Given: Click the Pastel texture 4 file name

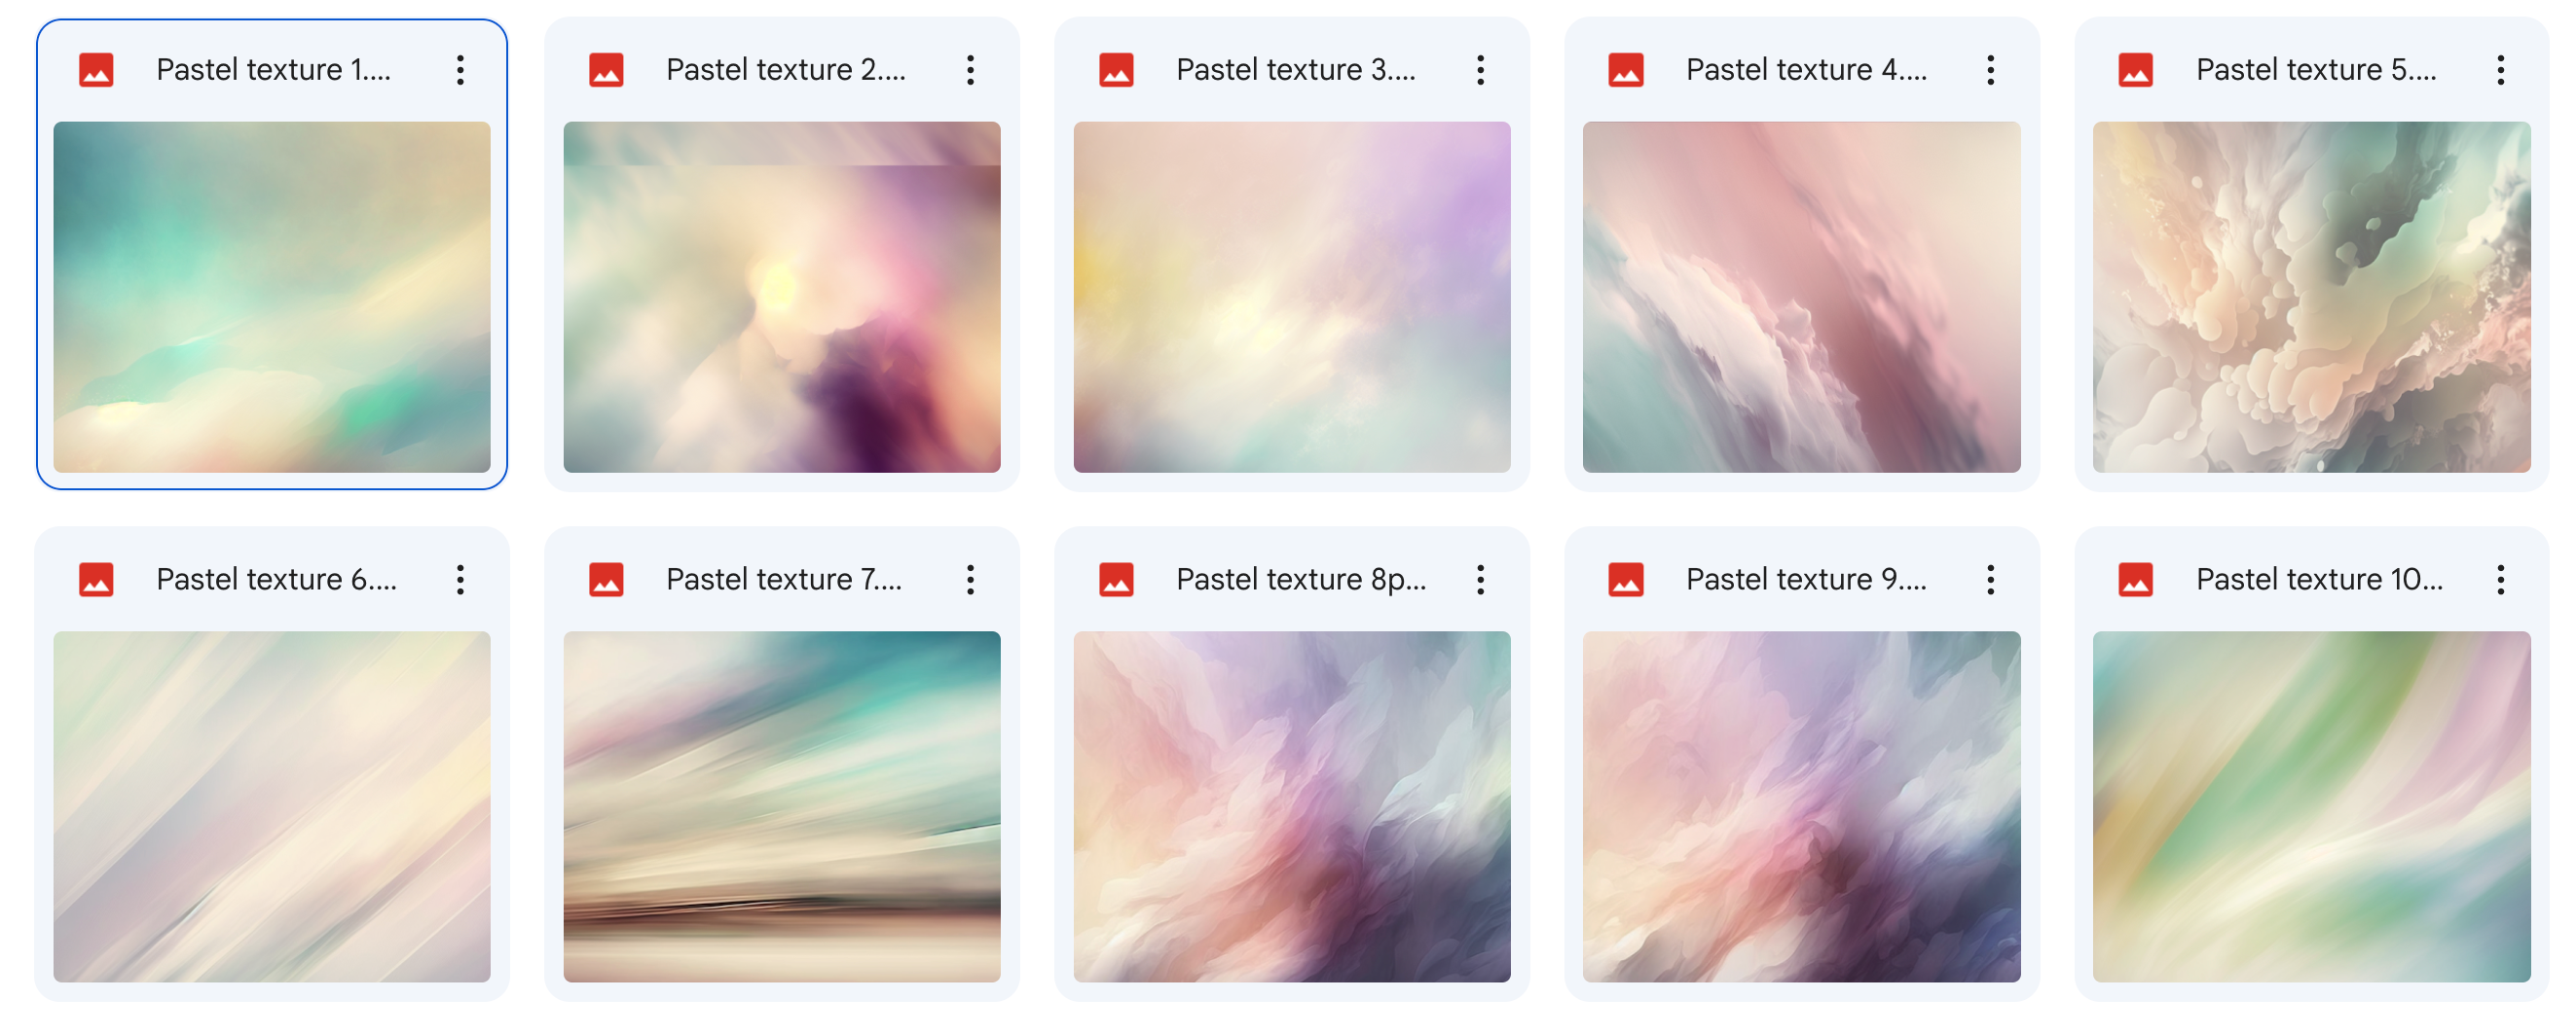Looking at the screenshot, I should click(x=1807, y=70).
